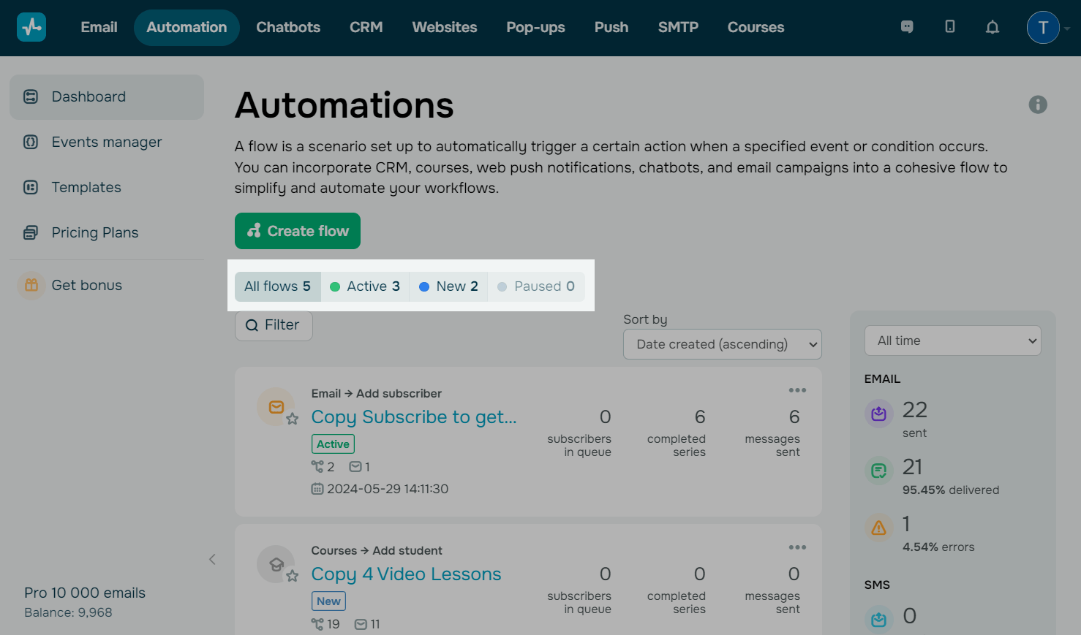This screenshot has width=1081, height=635.
Task: Click the SendPulse logo icon
Action: click(31, 28)
